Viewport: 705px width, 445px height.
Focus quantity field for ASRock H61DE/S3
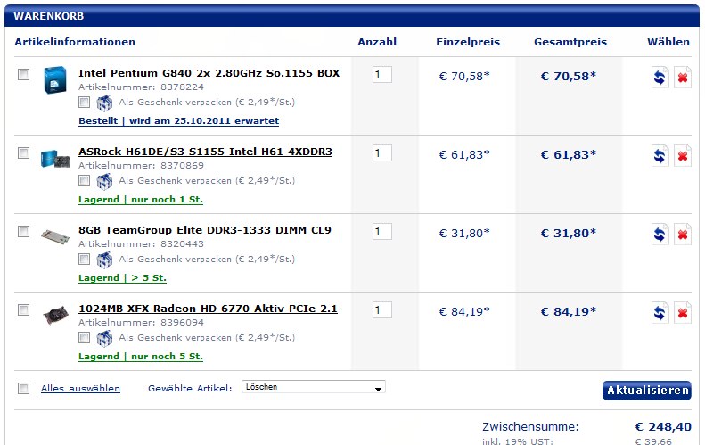(x=382, y=153)
